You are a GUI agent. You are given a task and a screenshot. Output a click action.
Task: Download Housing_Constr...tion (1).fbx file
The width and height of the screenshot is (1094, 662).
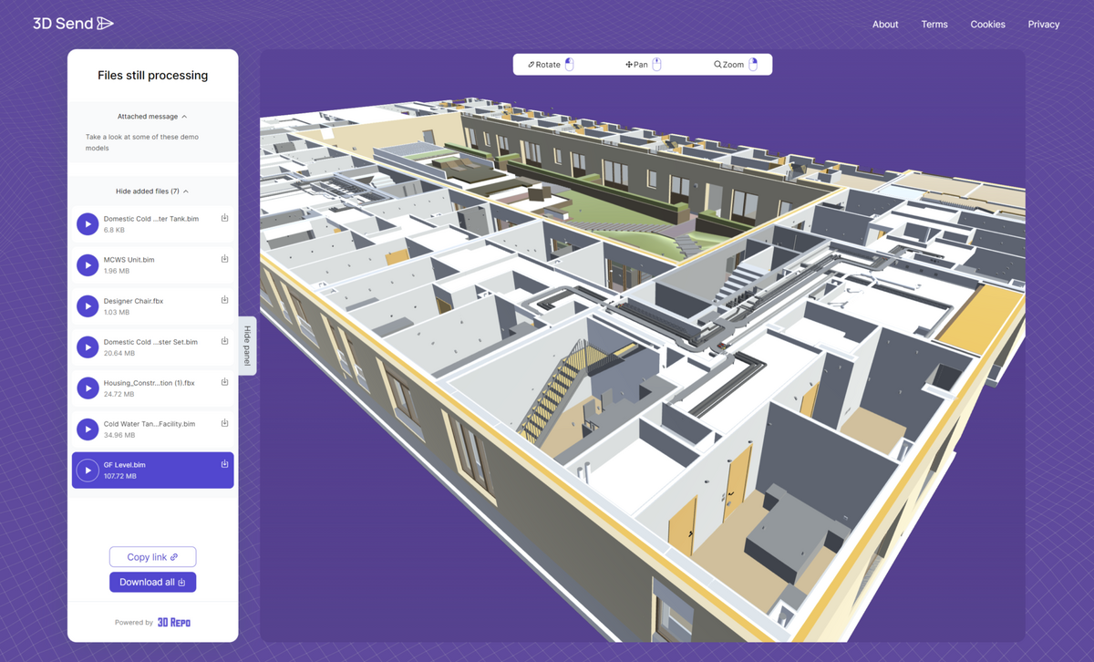(x=224, y=382)
